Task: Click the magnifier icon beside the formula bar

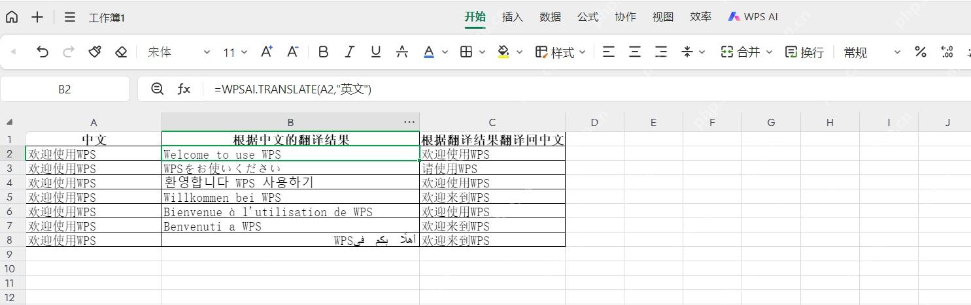Action: point(157,89)
